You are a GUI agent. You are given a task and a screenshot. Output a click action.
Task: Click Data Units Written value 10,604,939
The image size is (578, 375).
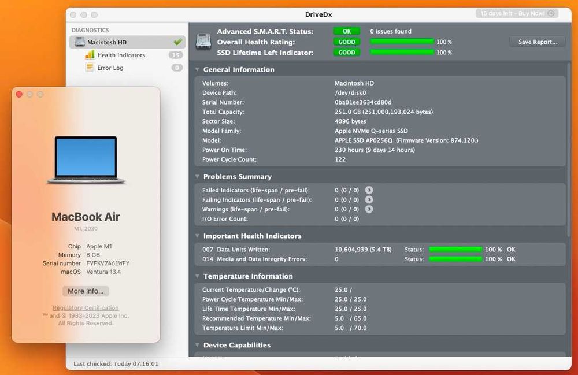coord(363,250)
